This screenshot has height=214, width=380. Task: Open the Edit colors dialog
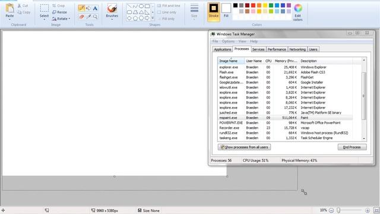pyautogui.click(x=298, y=12)
